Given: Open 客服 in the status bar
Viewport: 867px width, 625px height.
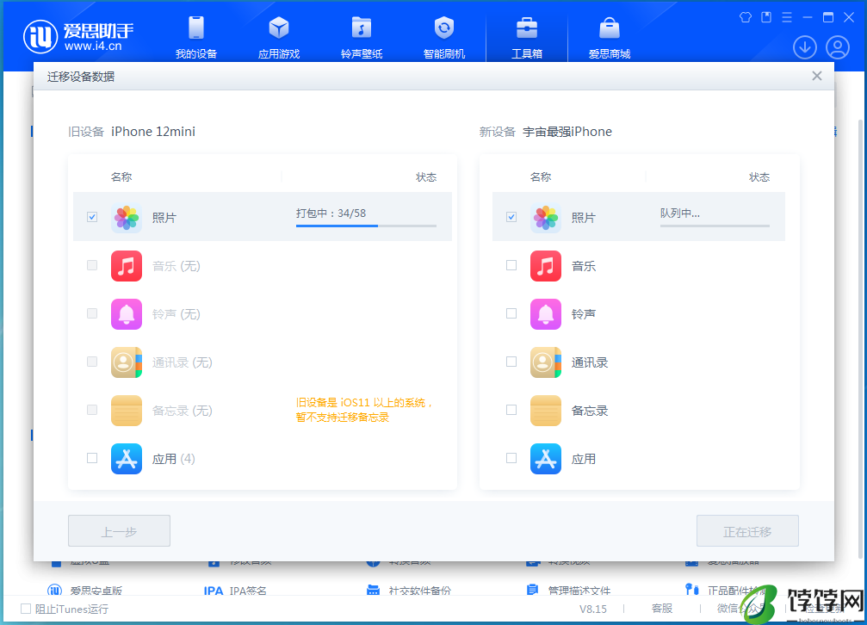Looking at the screenshot, I should [662, 609].
